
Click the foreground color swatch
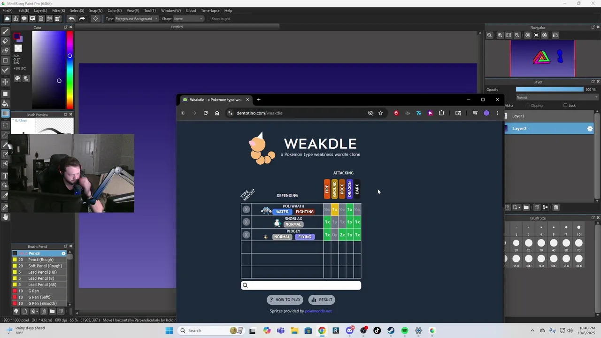click(17, 37)
